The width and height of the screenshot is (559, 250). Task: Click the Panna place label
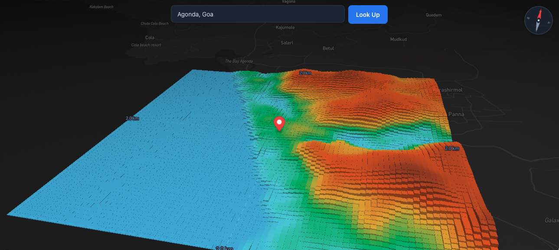456,115
